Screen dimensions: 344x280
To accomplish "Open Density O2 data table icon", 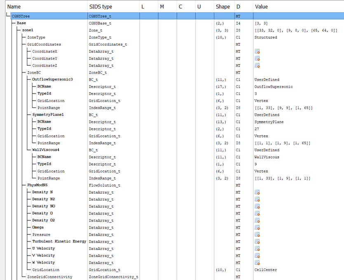I will tap(257, 220).
